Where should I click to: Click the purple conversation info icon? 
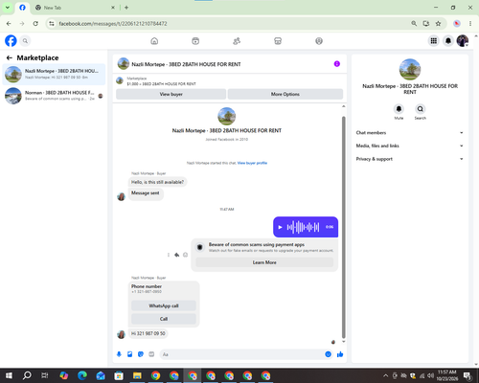point(337,64)
